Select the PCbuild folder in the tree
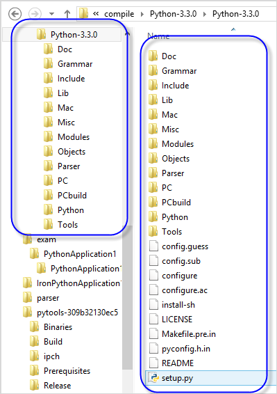Viewport: 277px width, 394px height. click(x=72, y=195)
